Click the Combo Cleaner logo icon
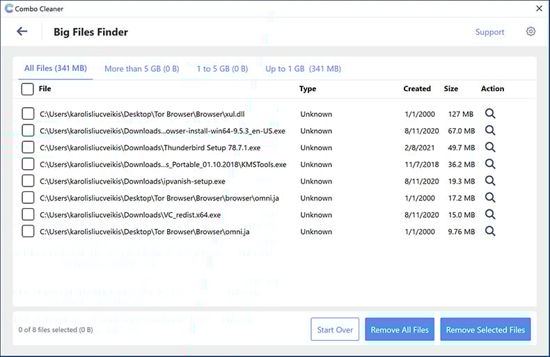This screenshot has height=357, width=550. (x=9, y=8)
